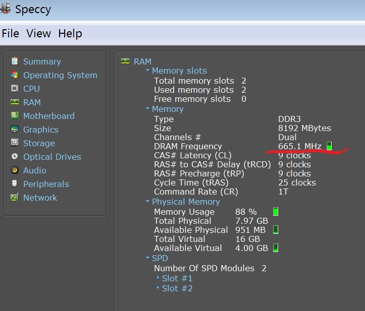The width and height of the screenshot is (365, 311).
Task: Collapse the Memory group arrow
Action: click(x=147, y=108)
